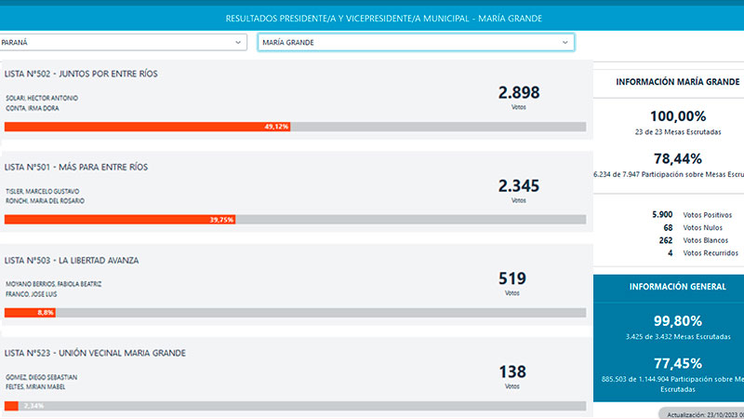Image resolution: width=744 pixels, height=419 pixels.
Task: Select the Lista N°502 Juntos por Entre Ríos heading
Action: (x=82, y=74)
